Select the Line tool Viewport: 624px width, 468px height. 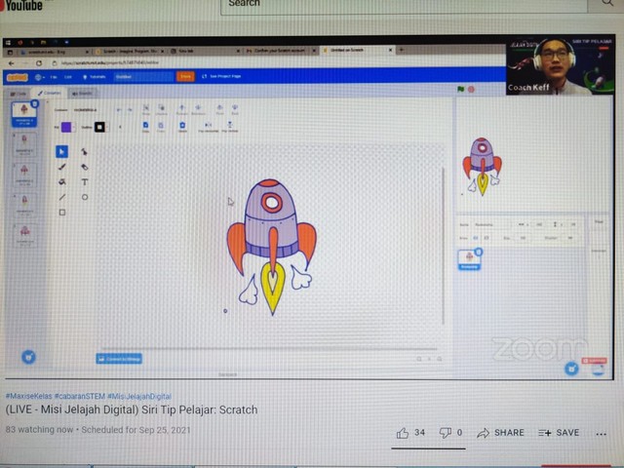click(x=61, y=197)
